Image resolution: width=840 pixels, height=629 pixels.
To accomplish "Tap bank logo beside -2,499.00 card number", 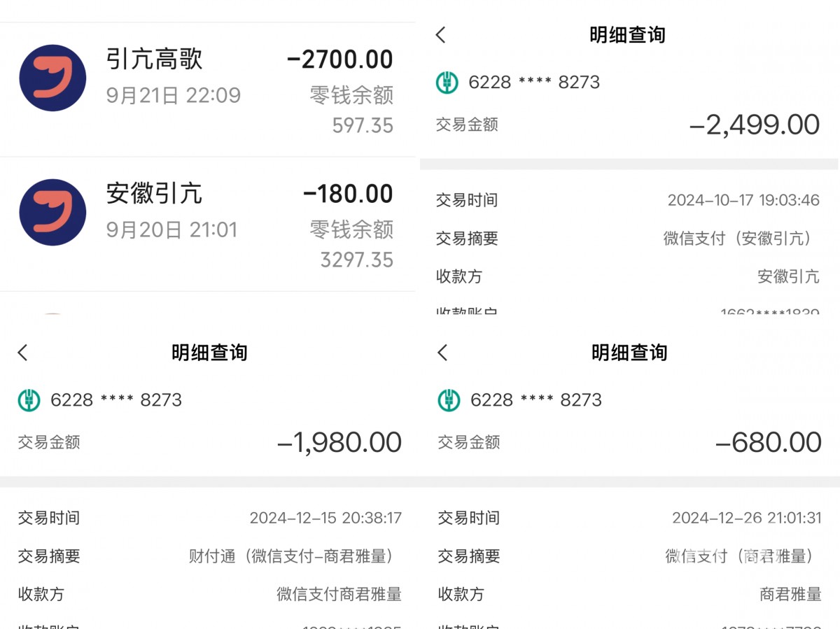I will (x=447, y=83).
